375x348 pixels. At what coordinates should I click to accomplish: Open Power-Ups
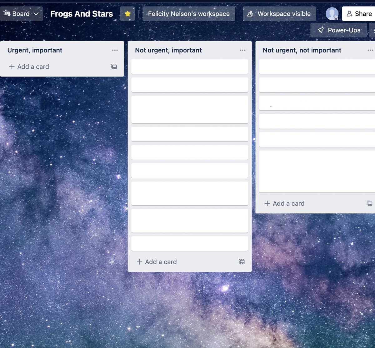(339, 30)
